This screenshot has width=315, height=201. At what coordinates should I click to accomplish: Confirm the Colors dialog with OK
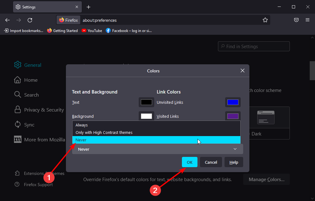(190, 162)
